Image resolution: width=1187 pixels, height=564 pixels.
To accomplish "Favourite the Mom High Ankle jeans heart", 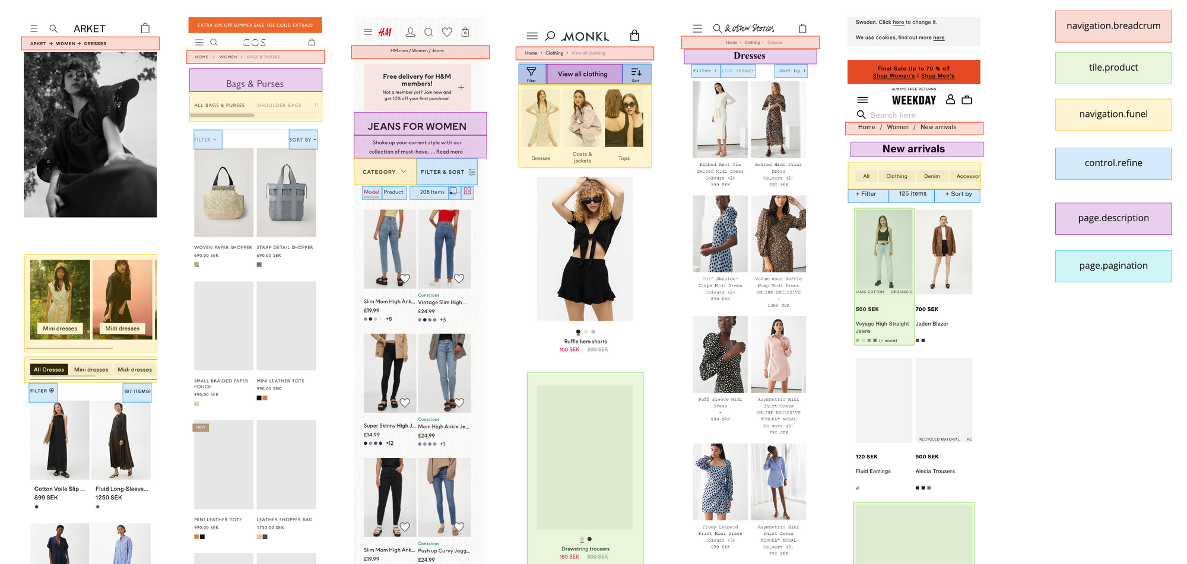I will [459, 403].
